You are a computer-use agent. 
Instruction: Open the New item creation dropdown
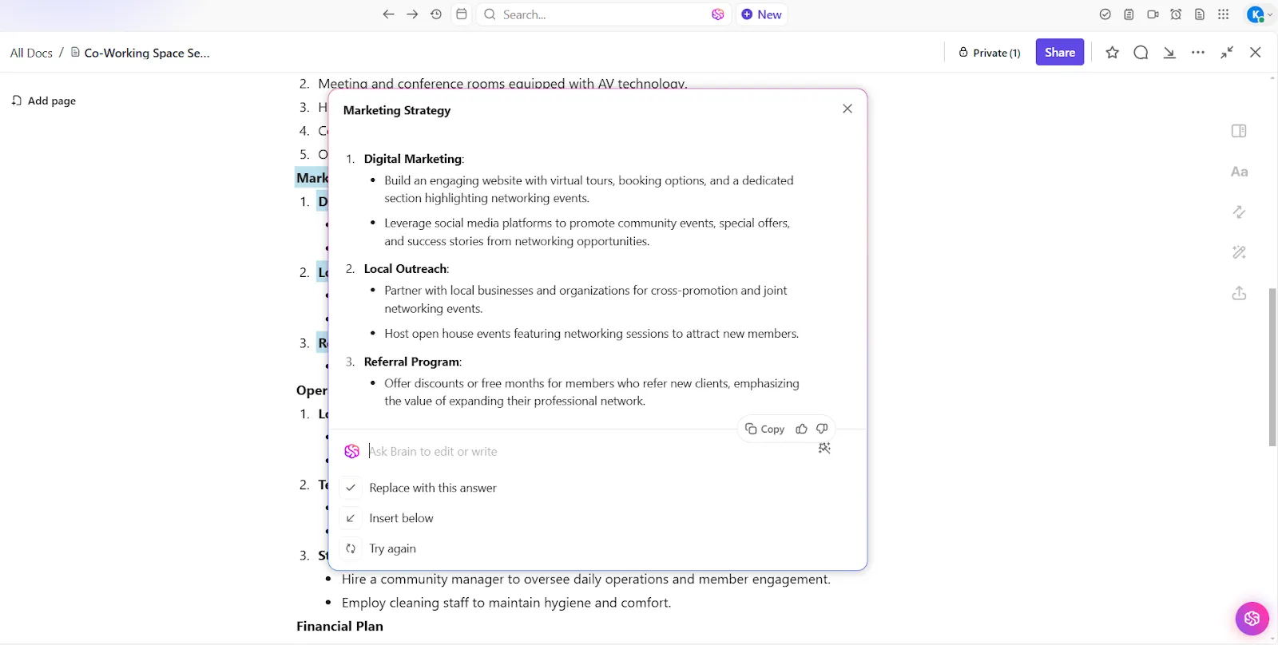[x=762, y=14]
